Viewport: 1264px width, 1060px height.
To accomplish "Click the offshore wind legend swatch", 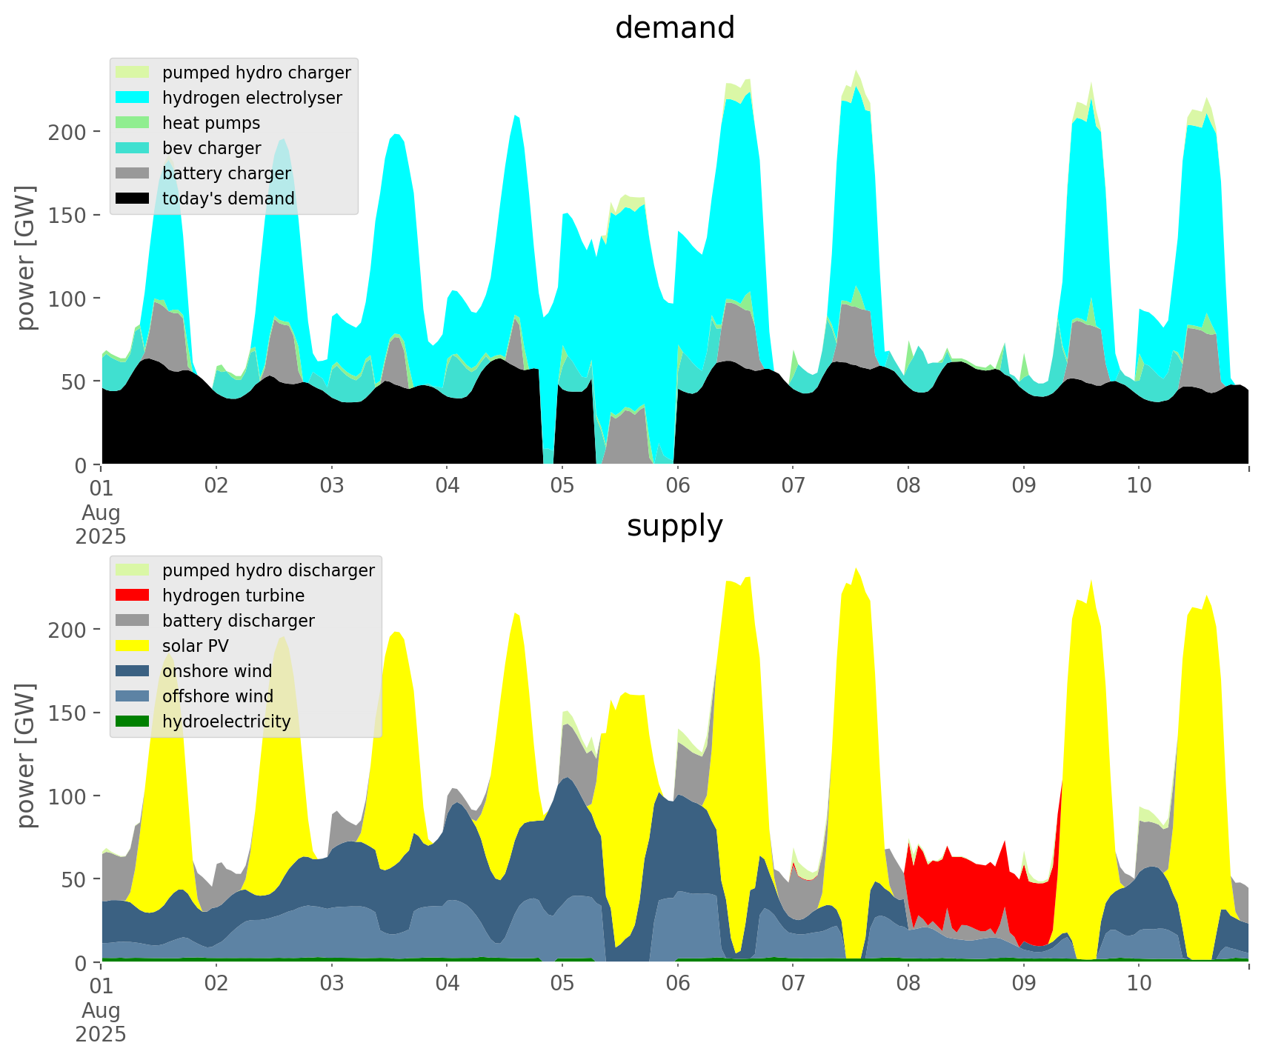I will [133, 696].
